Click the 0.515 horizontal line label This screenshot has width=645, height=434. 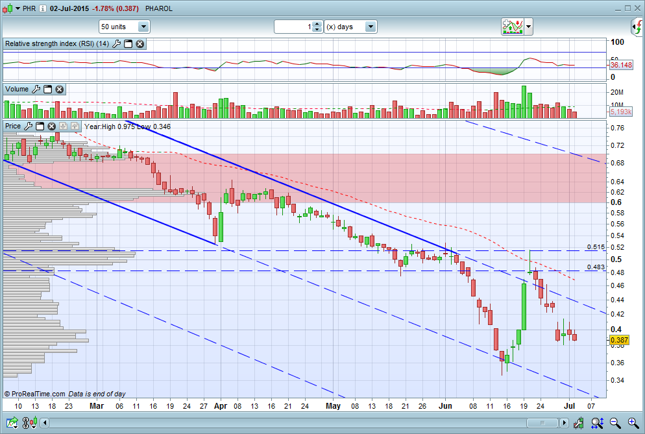(x=596, y=247)
